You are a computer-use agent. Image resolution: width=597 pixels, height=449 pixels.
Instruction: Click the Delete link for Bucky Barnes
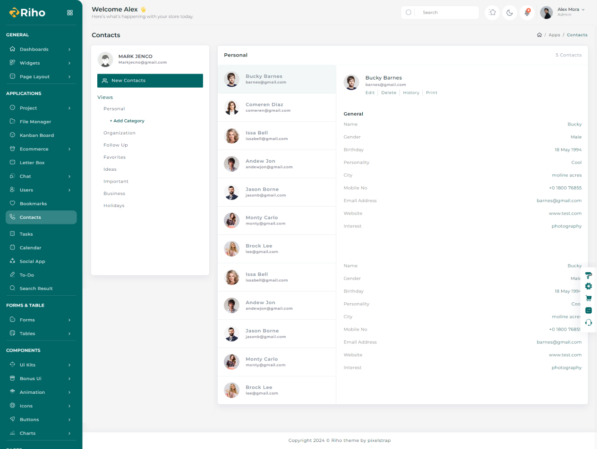(389, 93)
